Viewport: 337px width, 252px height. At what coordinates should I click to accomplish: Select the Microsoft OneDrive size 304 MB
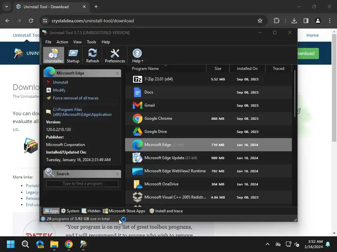coord(218,184)
